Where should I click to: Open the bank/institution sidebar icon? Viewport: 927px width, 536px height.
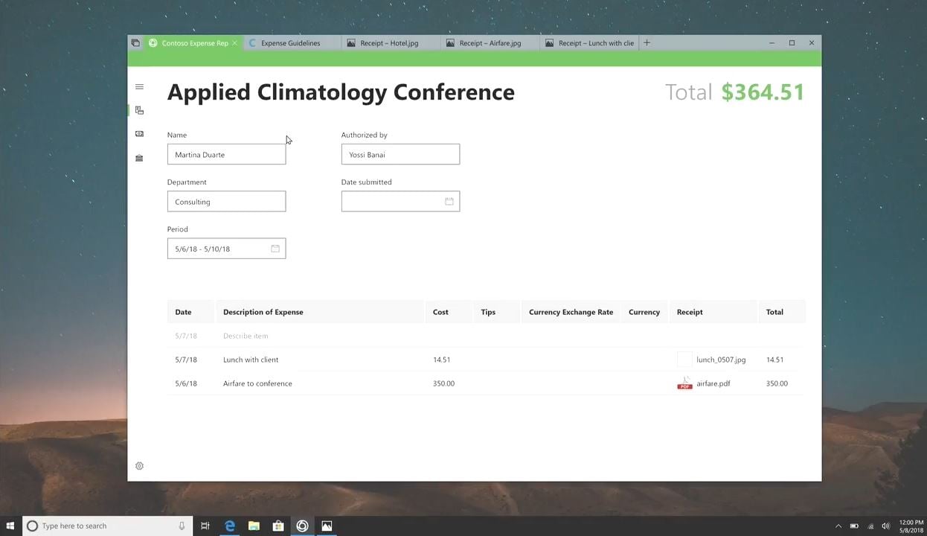(139, 158)
